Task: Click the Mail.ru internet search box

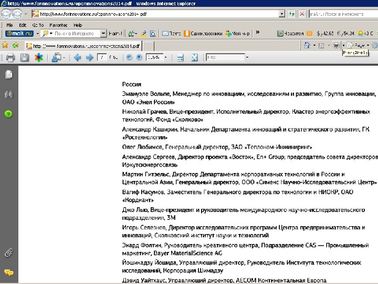Action: tap(343, 14)
